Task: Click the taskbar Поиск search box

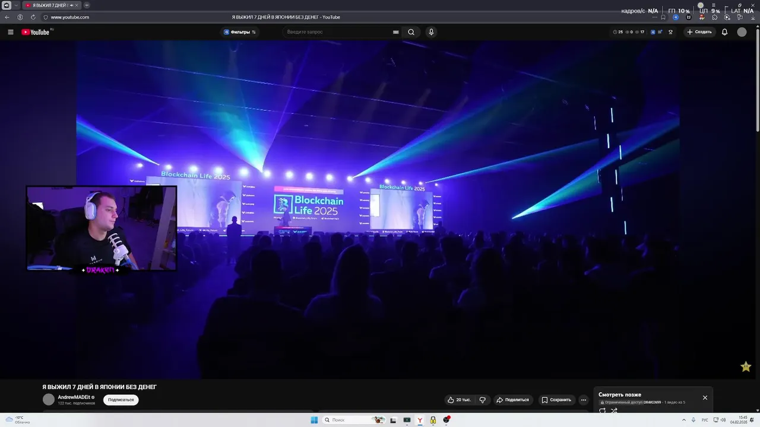Action: (354, 420)
